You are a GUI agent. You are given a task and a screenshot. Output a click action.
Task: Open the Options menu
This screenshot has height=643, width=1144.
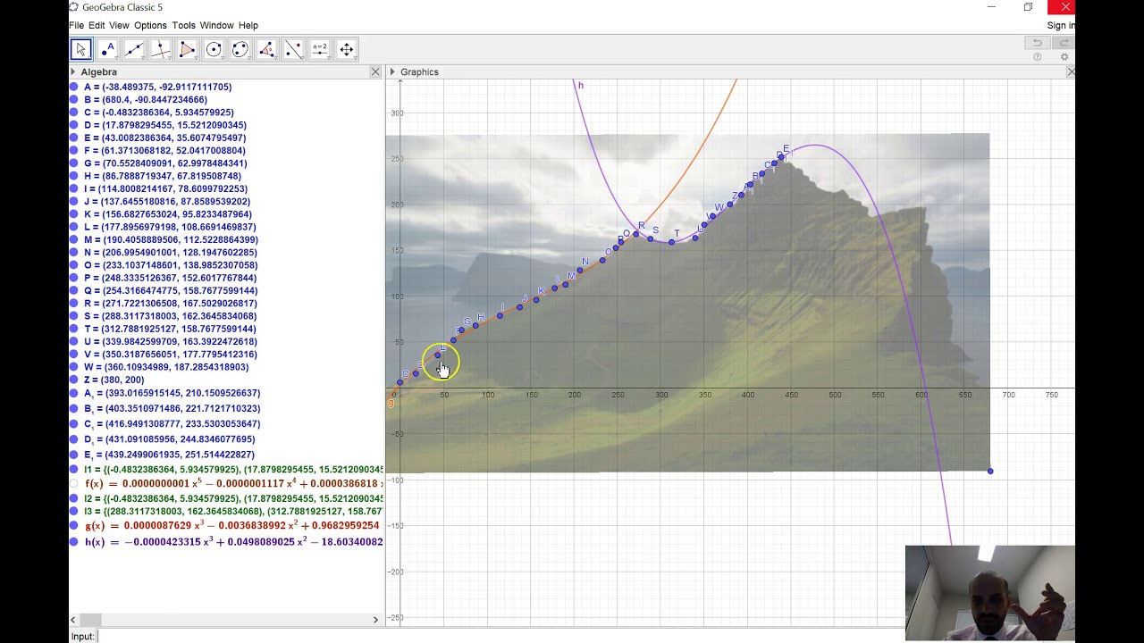[150, 25]
